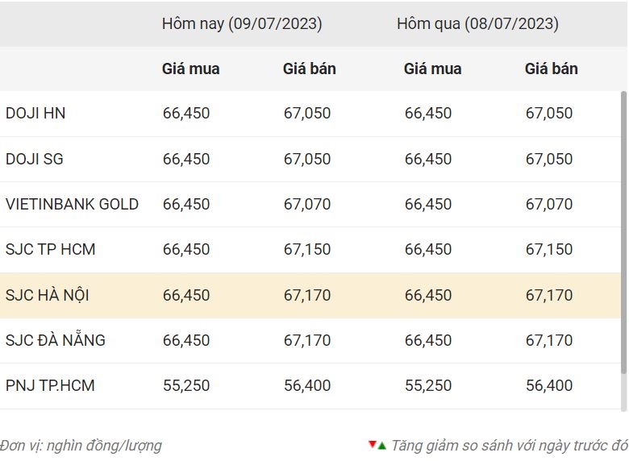Click the highlighted SJC HÀ NỘI row
This screenshot has width=629, height=461.
pos(310,296)
